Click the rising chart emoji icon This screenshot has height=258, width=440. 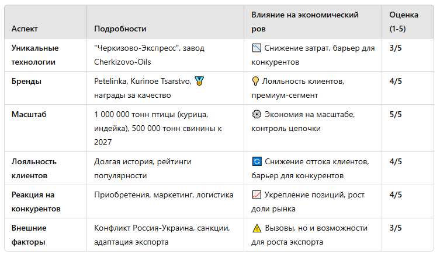click(257, 195)
